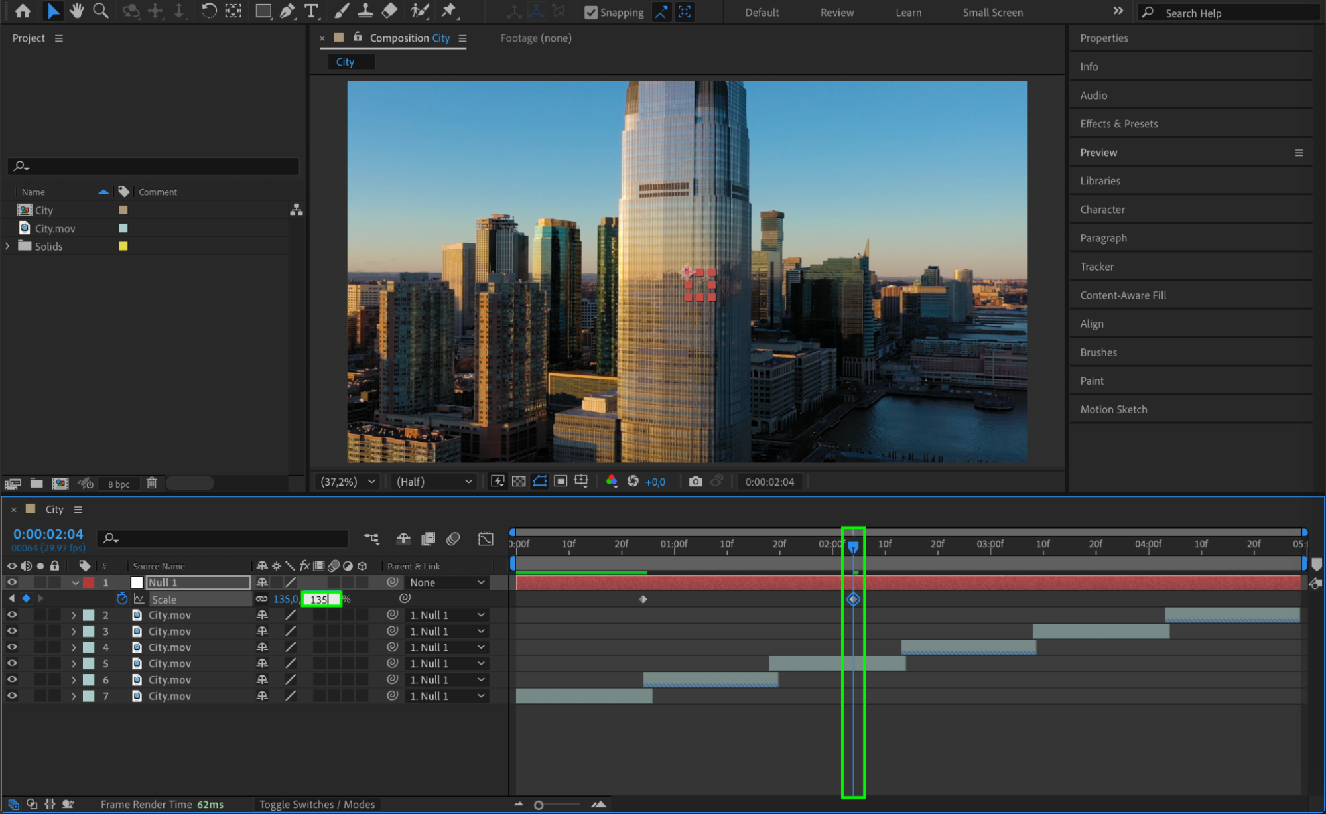Hide the Null 1 layer
The image size is (1326, 814).
(12, 582)
